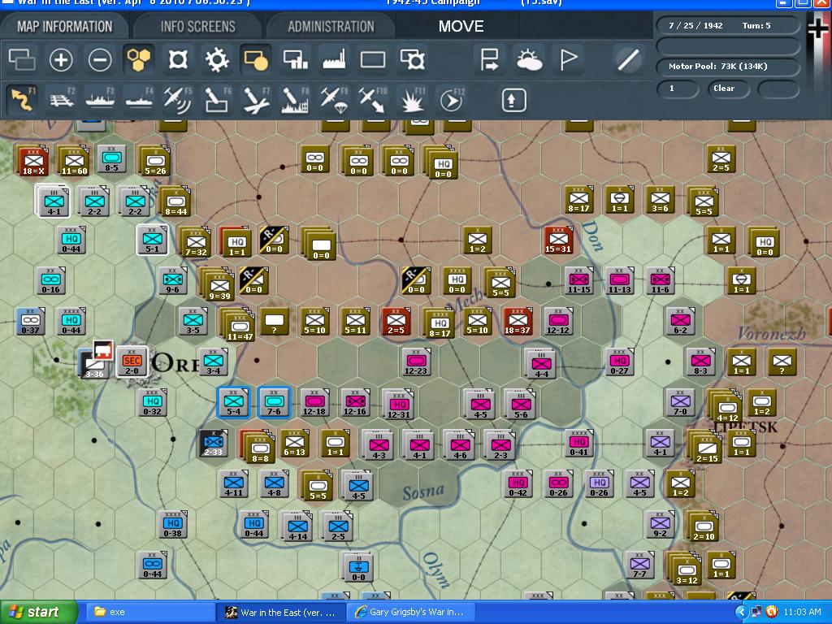This screenshot has height=624, width=832.
Task: Select the blue-outlined unit 7-6
Action: [275, 402]
